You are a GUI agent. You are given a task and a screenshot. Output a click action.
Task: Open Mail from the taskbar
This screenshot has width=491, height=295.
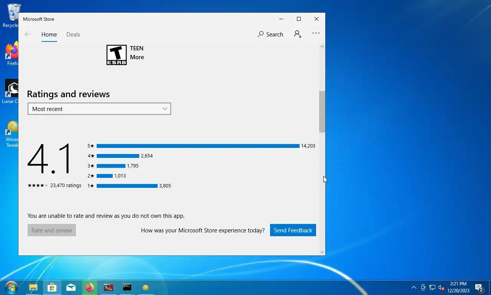[71, 287]
